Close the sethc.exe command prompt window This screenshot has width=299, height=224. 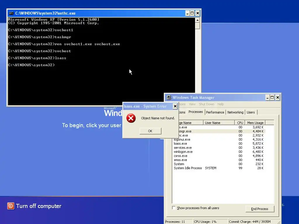tap(198, 13)
